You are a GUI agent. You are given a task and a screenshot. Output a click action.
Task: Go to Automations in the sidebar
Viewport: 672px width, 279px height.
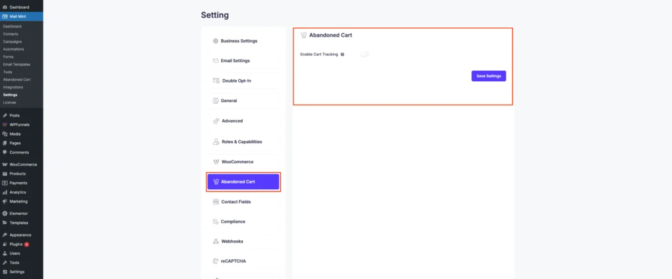tap(14, 49)
